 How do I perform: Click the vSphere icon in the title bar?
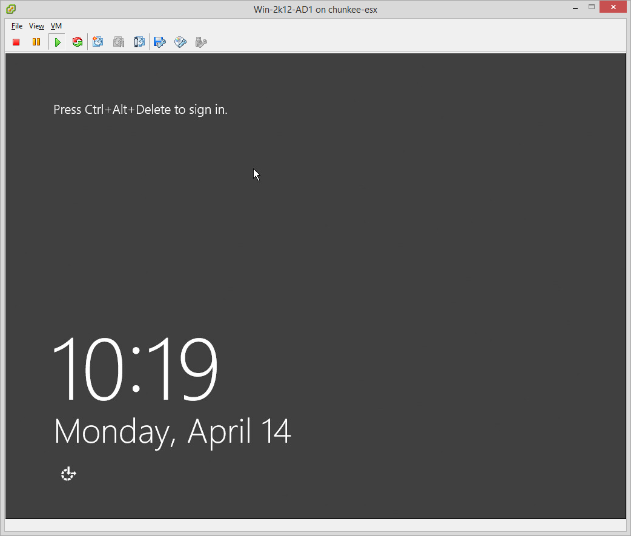11,9
